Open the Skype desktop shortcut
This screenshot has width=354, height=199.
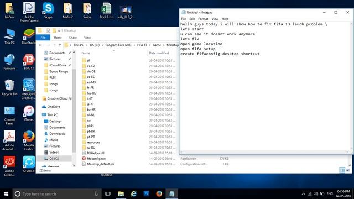click(x=48, y=11)
